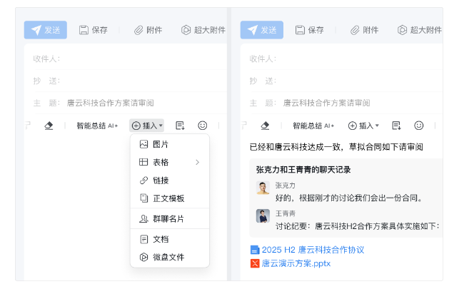The width and height of the screenshot is (474, 304).
Task: Click 发送 button in the right compose window
Action: click(262, 30)
